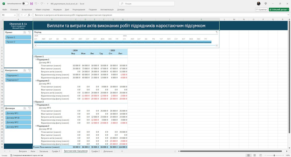Click the zoom slider handle
Image resolution: width=291 pixels, height=157 pixels.
pos(274,155)
